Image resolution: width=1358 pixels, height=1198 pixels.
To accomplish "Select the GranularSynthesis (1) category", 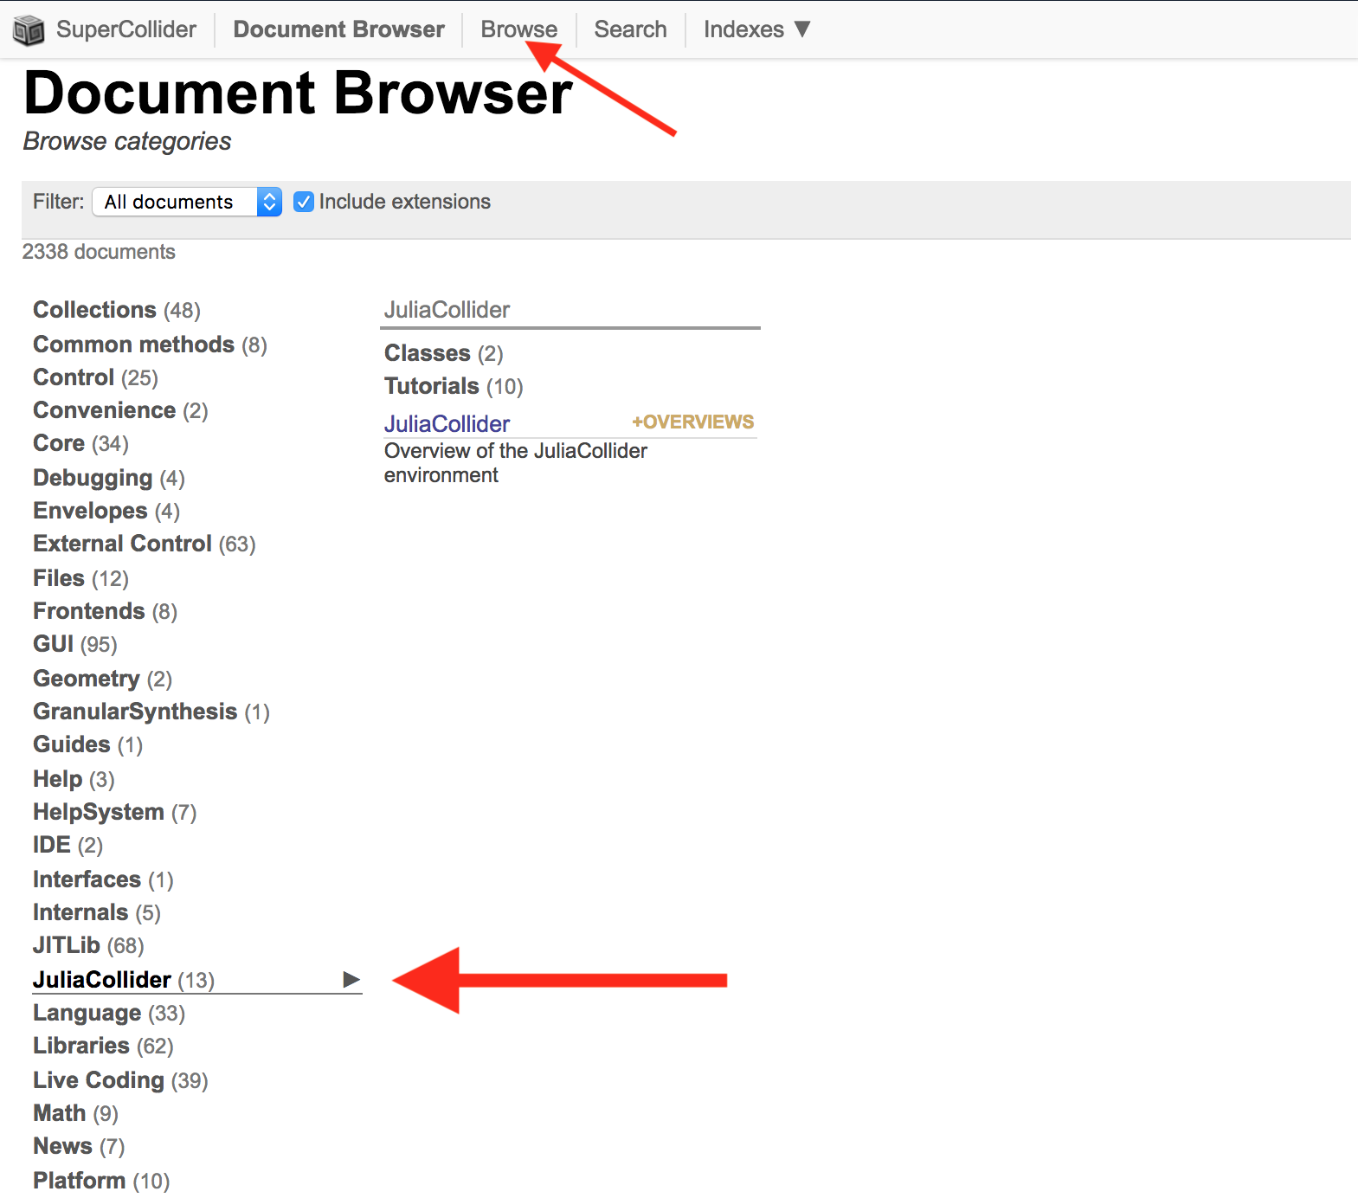I will pos(151,712).
